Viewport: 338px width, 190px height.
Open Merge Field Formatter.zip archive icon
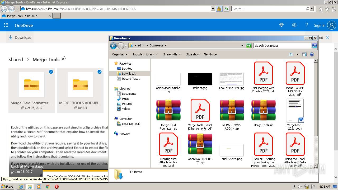point(168,110)
